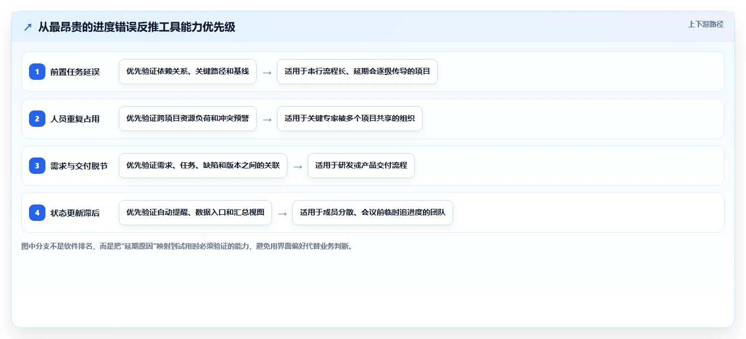Click the diagonal arrow icon beside the title
The height and width of the screenshot is (339, 746).
27,27
